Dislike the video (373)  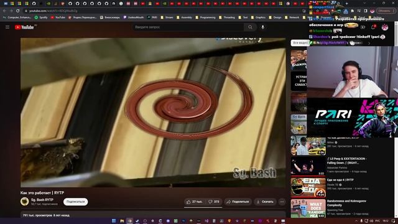(214, 202)
